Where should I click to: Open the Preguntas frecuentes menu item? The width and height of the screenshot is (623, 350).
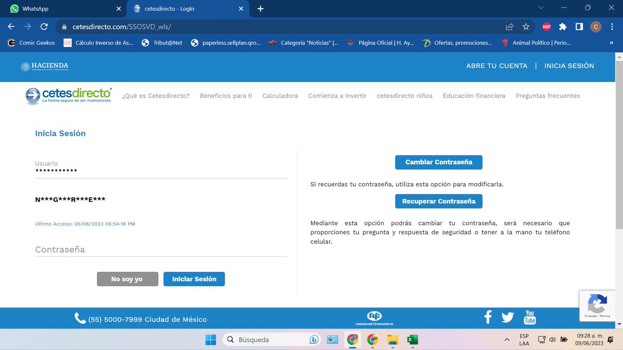548,96
